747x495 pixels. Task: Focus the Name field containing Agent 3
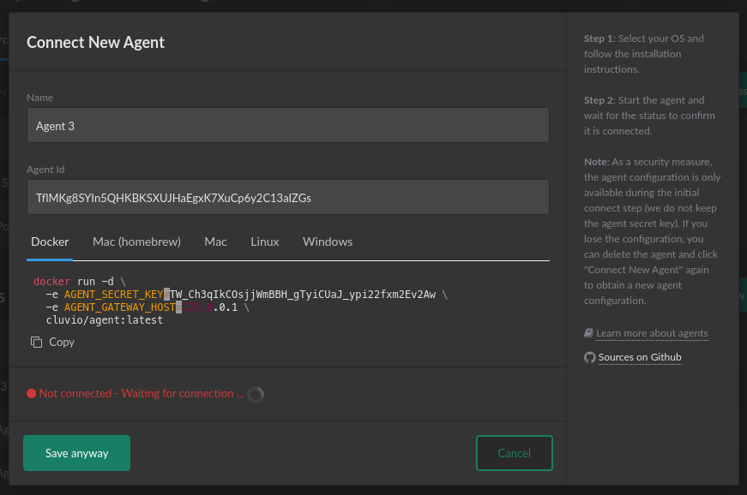click(x=288, y=126)
